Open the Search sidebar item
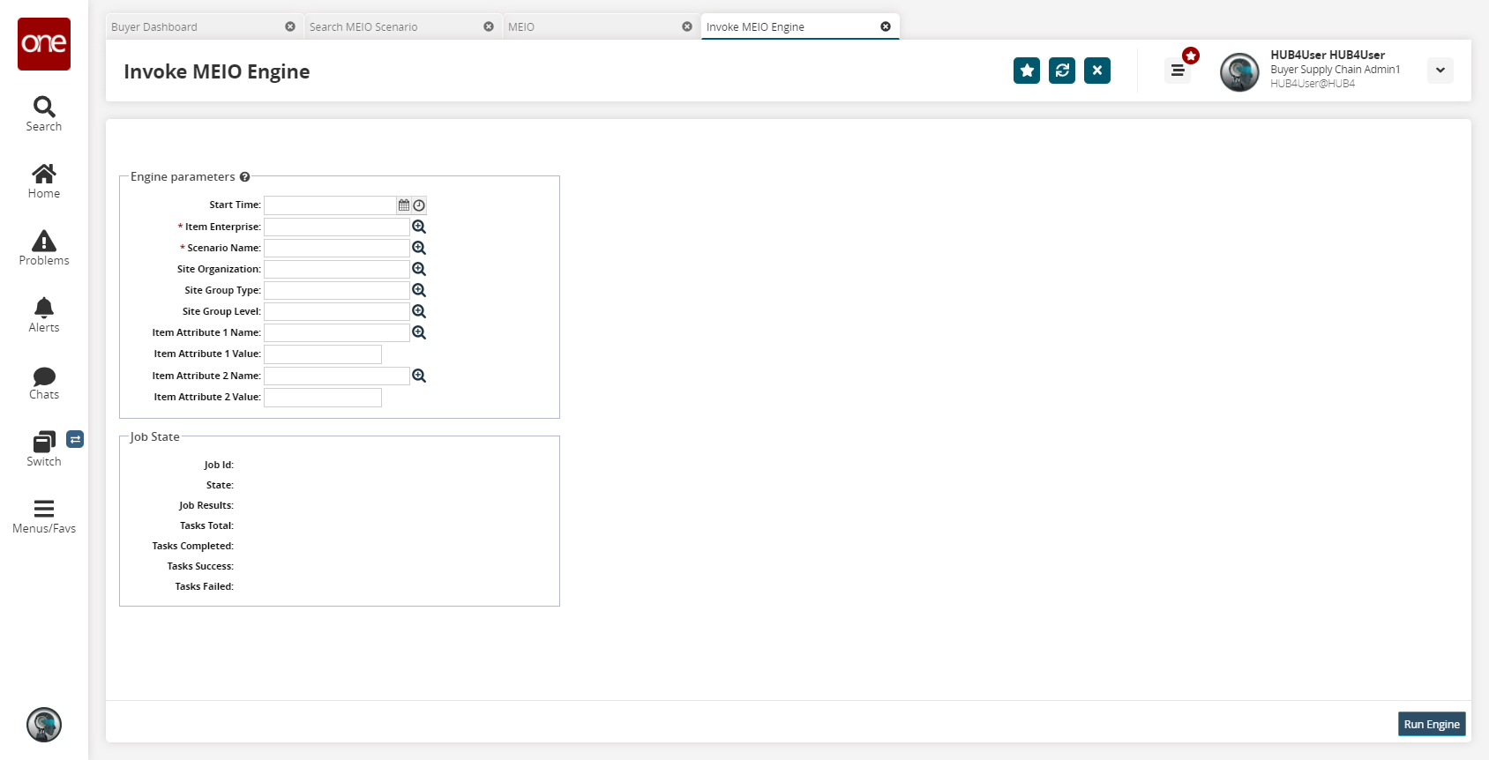 pyautogui.click(x=44, y=114)
